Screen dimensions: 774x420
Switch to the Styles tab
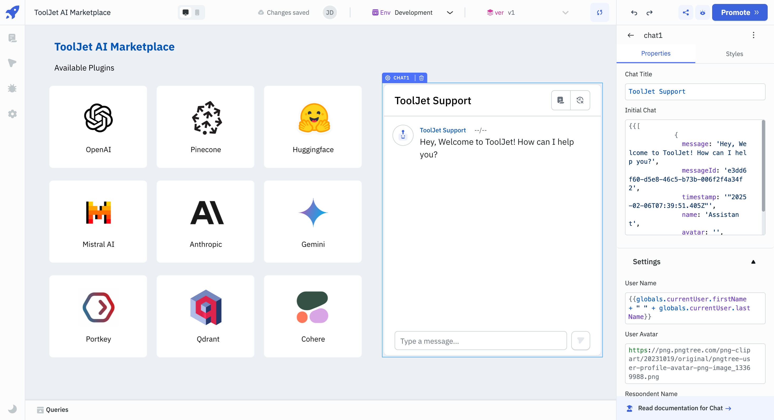pyautogui.click(x=734, y=53)
